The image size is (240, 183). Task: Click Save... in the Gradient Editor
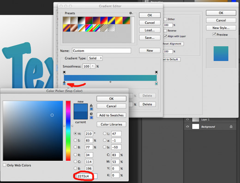tap(150, 37)
